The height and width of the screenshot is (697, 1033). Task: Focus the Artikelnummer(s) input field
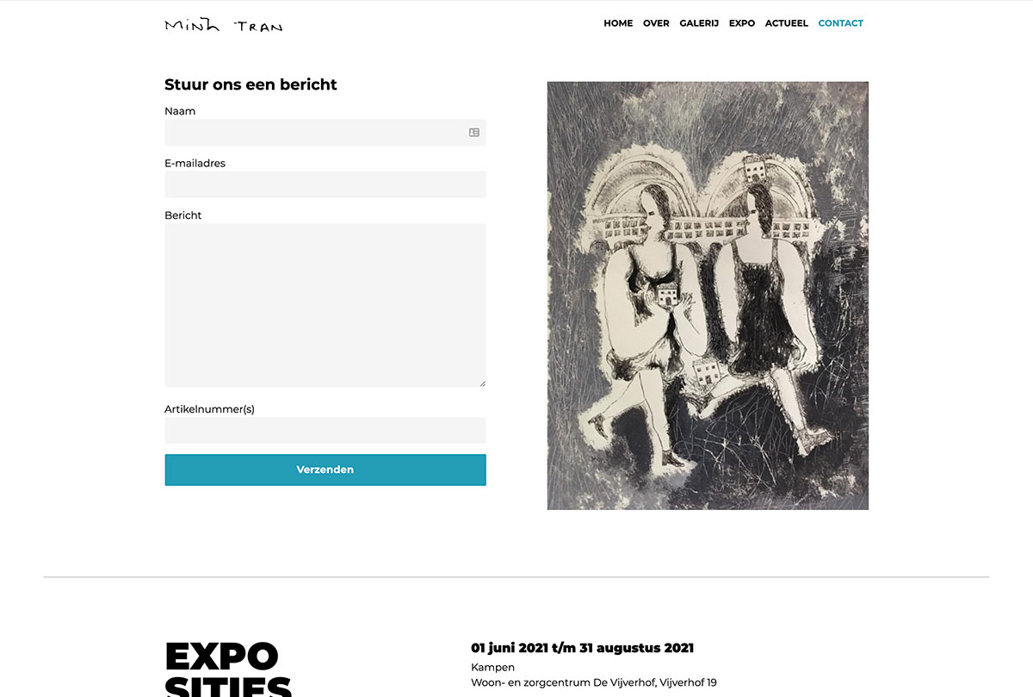(325, 431)
